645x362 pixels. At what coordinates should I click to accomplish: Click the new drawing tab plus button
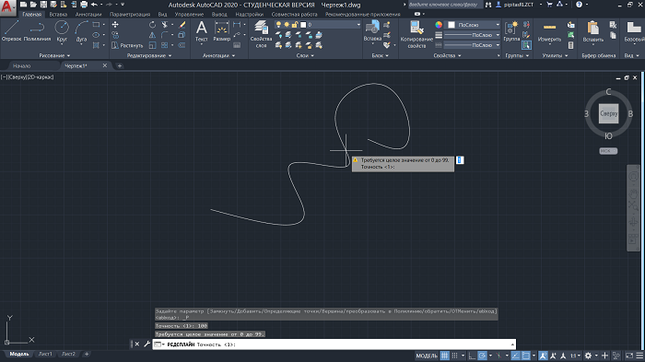pyautogui.click(x=119, y=65)
